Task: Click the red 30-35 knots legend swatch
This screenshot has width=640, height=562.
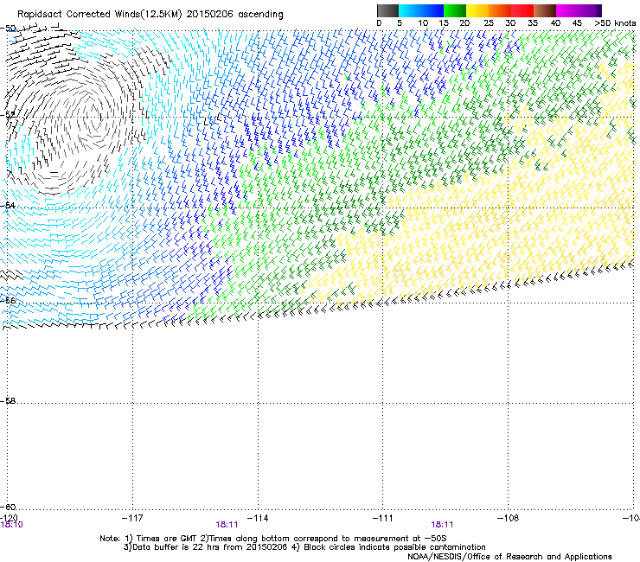Action: point(522,10)
